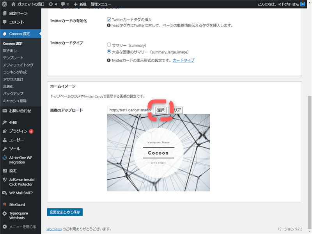Click the 設定 sliders icon

pyautogui.click(x=5, y=171)
